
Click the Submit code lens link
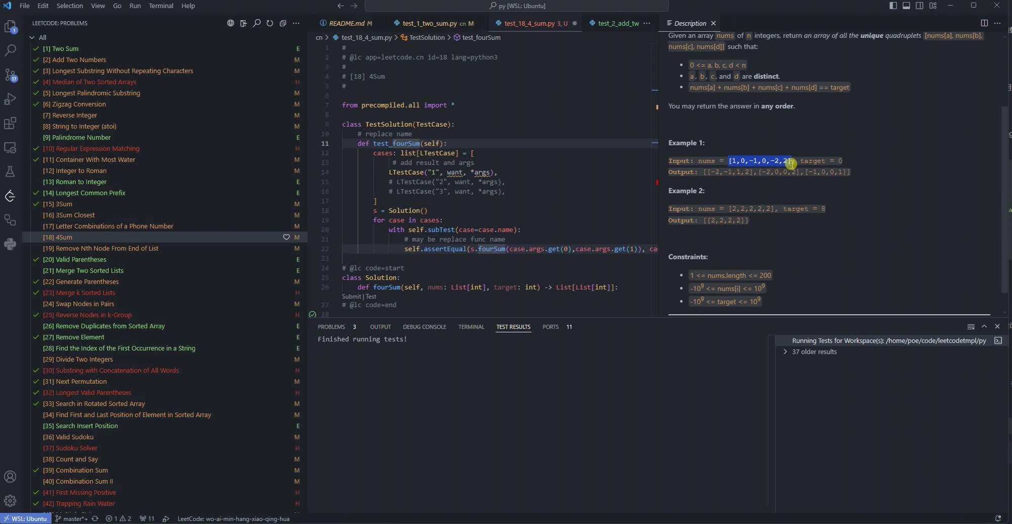pos(351,296)
